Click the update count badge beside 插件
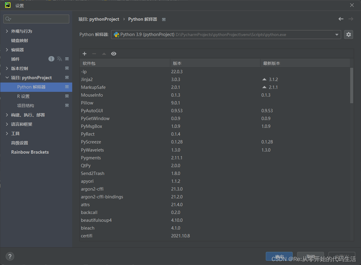 (x=51, y=59)
